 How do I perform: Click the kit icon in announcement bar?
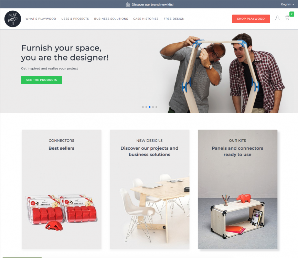click(x=128, y=4)
